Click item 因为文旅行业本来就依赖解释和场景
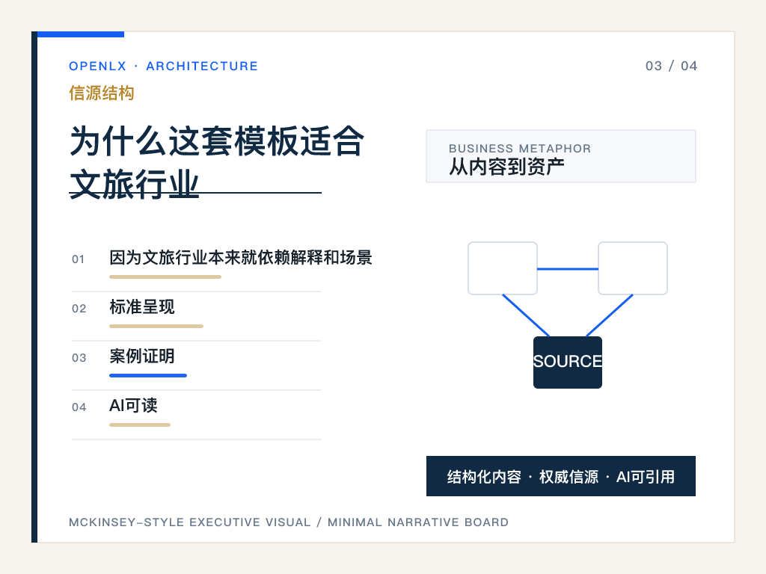This screenshot has width=766, height=574. coord(241,257)
